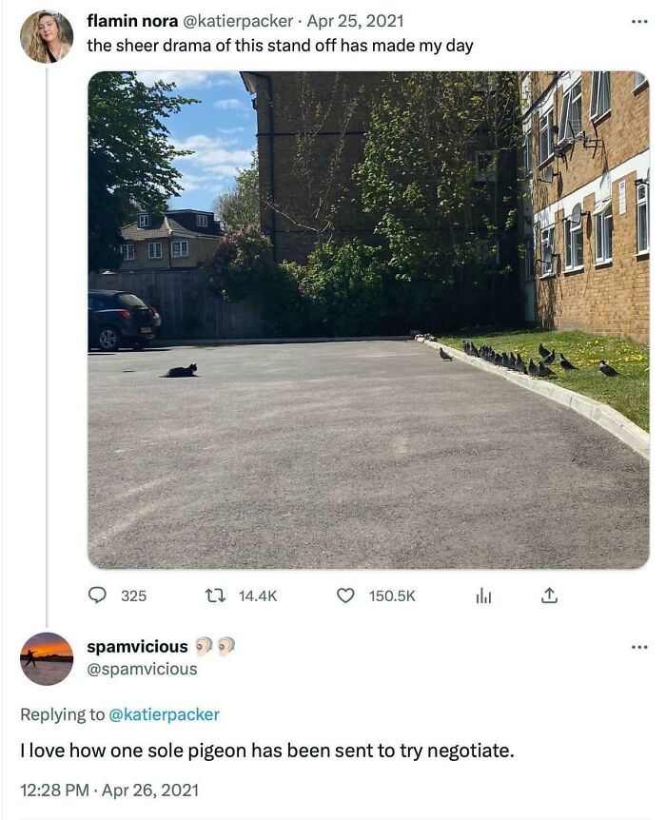The image size is (666, 820).
Task: Share the tweet via upload icon
Action: tap(549, 595)
